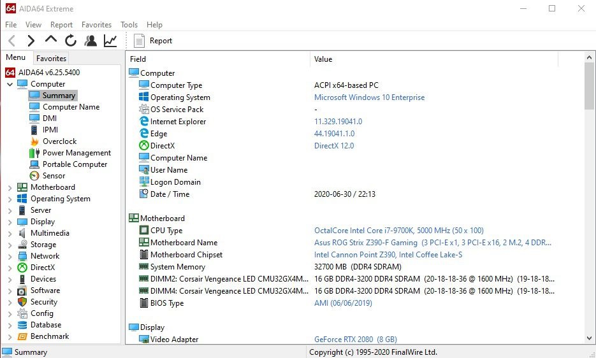Expand the Operating System tree node
The height and width of the screenshot is (358, 596).
[10, 199]
